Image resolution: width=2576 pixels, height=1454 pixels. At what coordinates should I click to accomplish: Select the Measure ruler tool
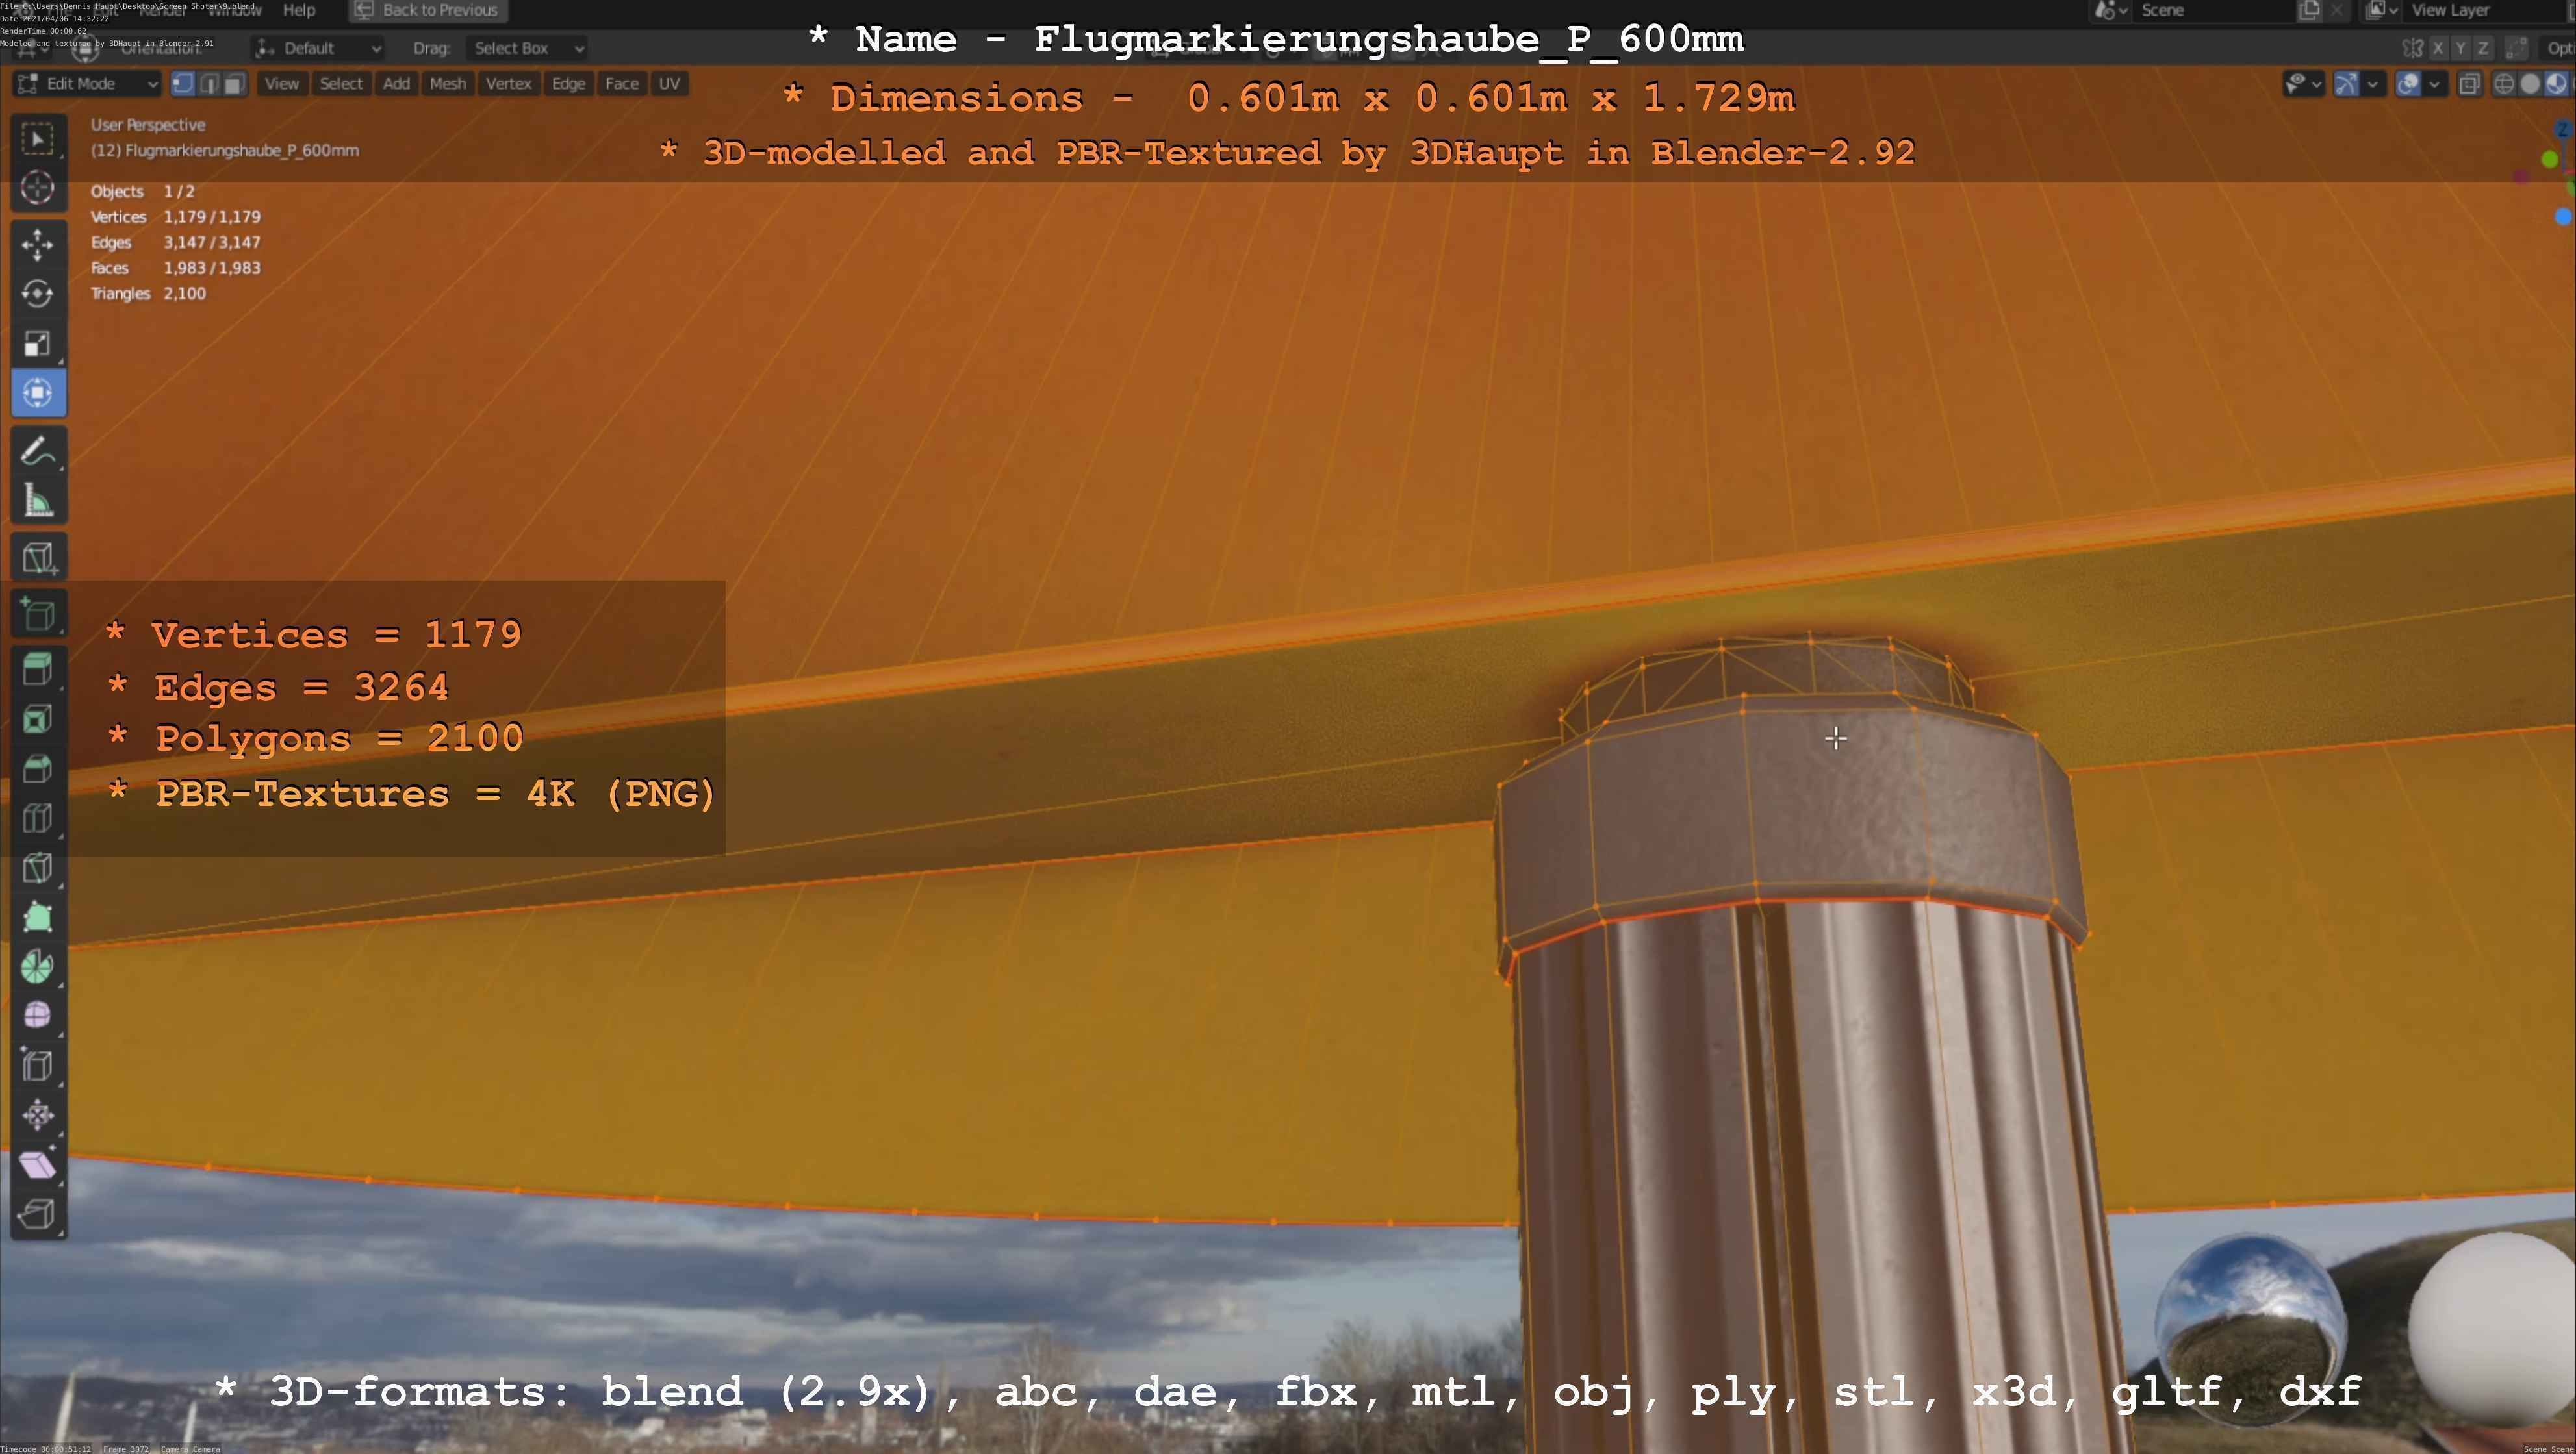(38, 501)
